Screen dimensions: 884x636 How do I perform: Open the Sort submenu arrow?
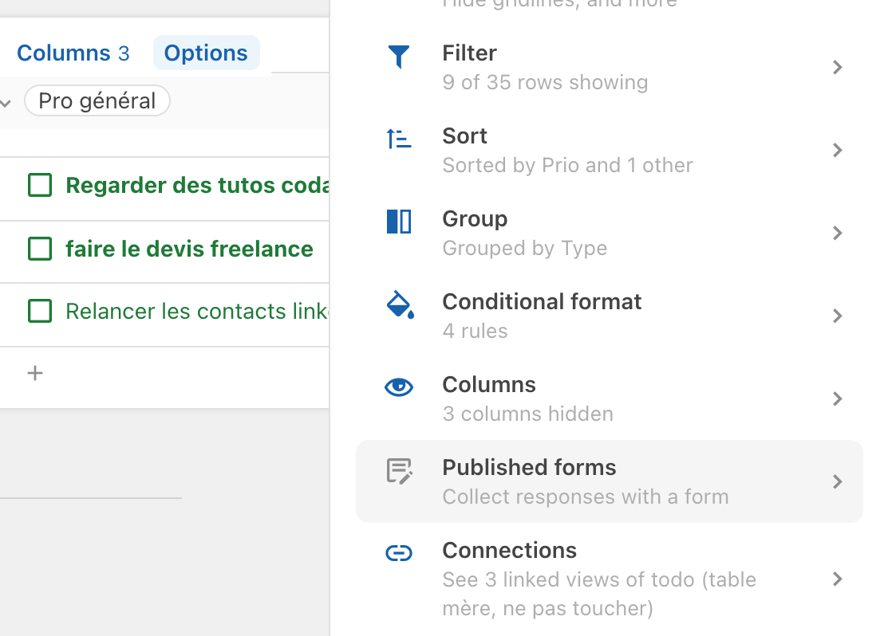point(837,151)
